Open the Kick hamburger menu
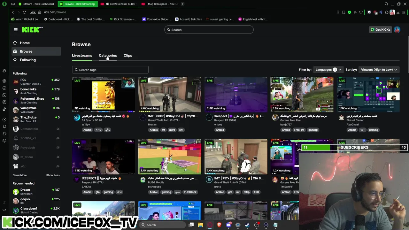409x230 pixels. tap(16, 30)
